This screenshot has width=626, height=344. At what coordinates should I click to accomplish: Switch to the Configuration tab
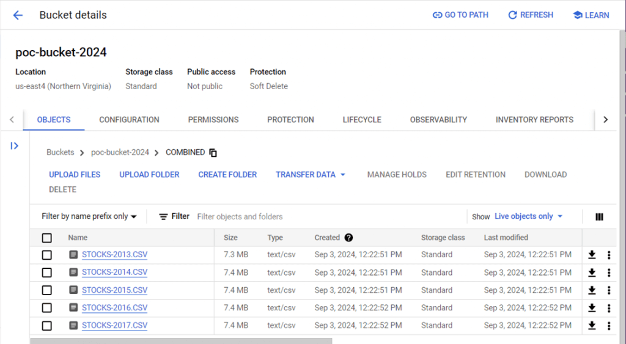[129, 120]
